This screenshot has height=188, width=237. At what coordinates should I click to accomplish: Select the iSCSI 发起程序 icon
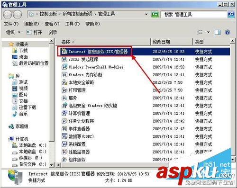click(64, 59)
